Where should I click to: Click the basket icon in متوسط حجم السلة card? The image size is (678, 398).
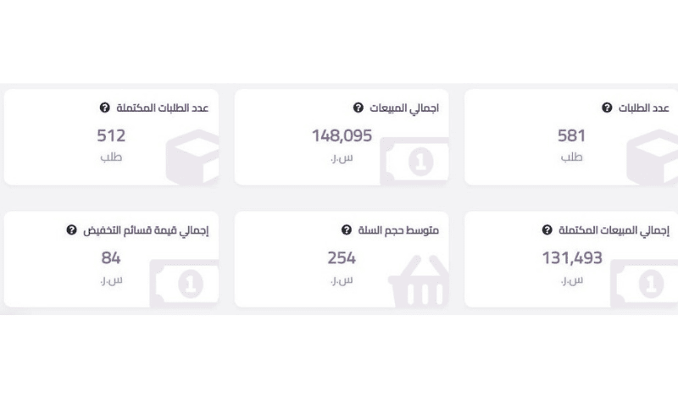pos(418,281)
